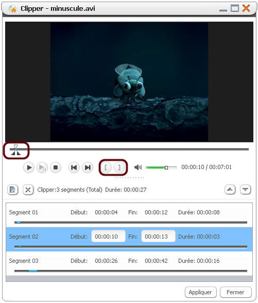258x303 pixels.
Task: Adjust the green volume slider handle
Action: click(x=166, y=168)
